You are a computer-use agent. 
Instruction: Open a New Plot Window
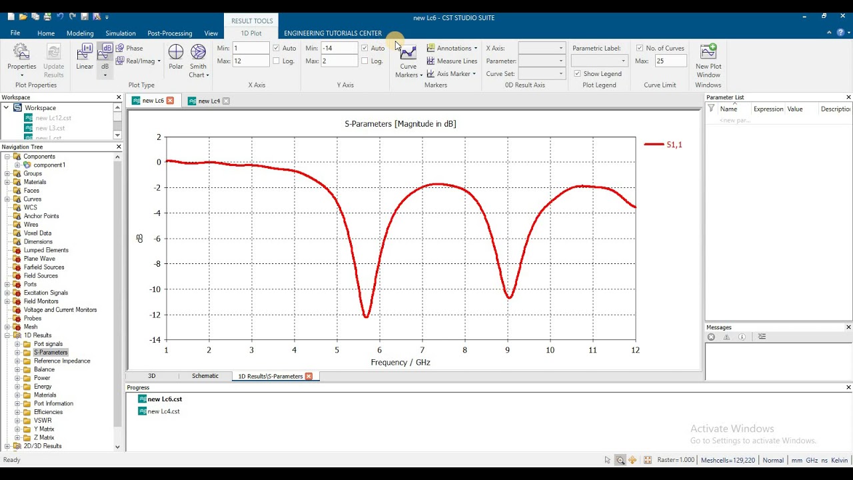coord(708,61)
